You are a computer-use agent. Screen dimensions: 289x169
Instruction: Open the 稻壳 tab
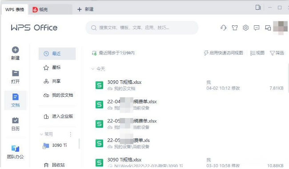pyautogui.click(x=50, y=9)
